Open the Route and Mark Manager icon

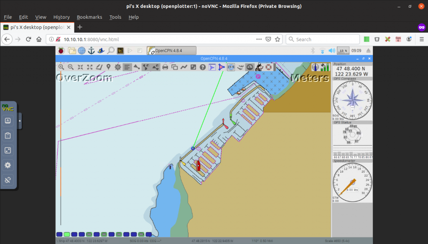click(x=174, y=67)
